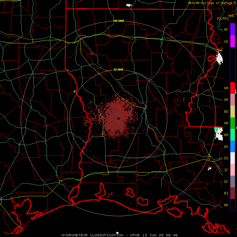Click the 100 NMI range ring label
This screenshot has width=237, height=237.
click(x=118, y=21)
